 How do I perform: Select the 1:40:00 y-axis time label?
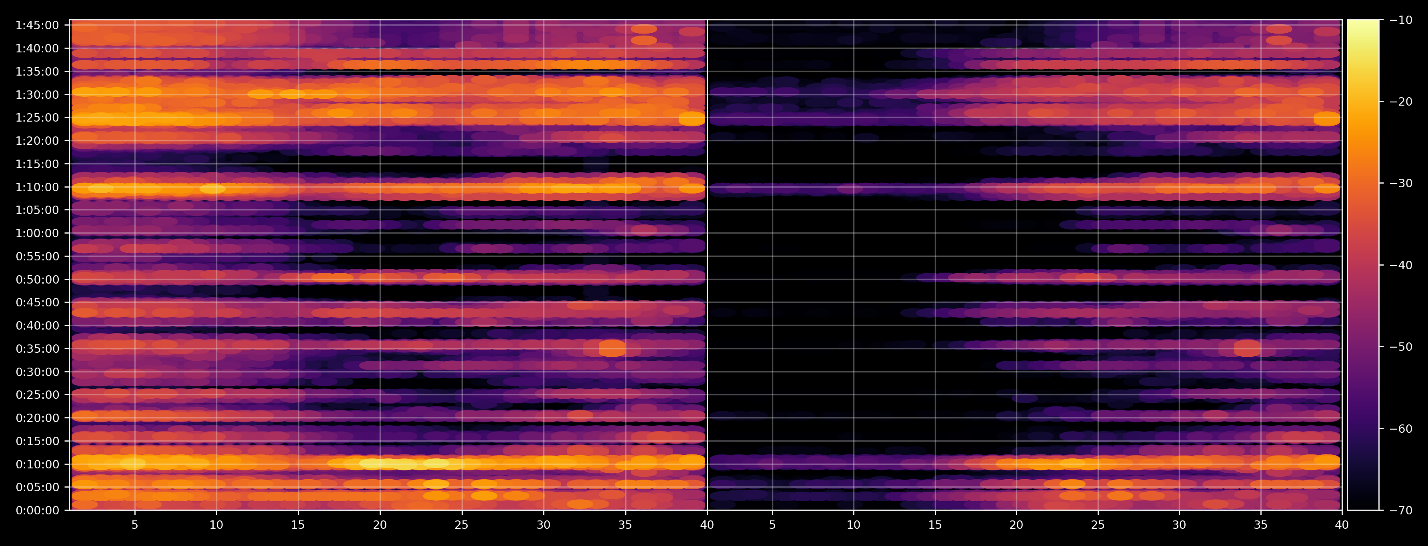(37, 49)
